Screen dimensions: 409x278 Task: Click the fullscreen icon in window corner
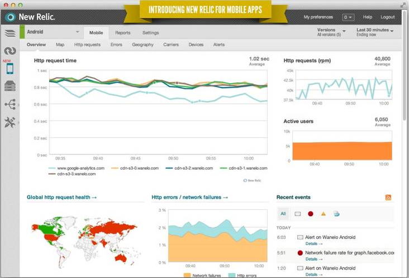[403, 5]
